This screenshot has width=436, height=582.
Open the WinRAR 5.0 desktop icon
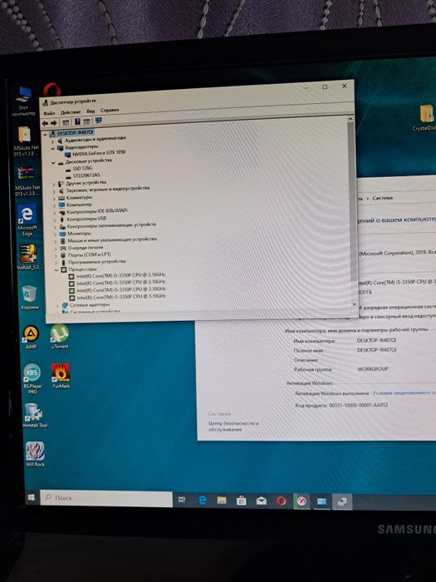tap(27, 257)
